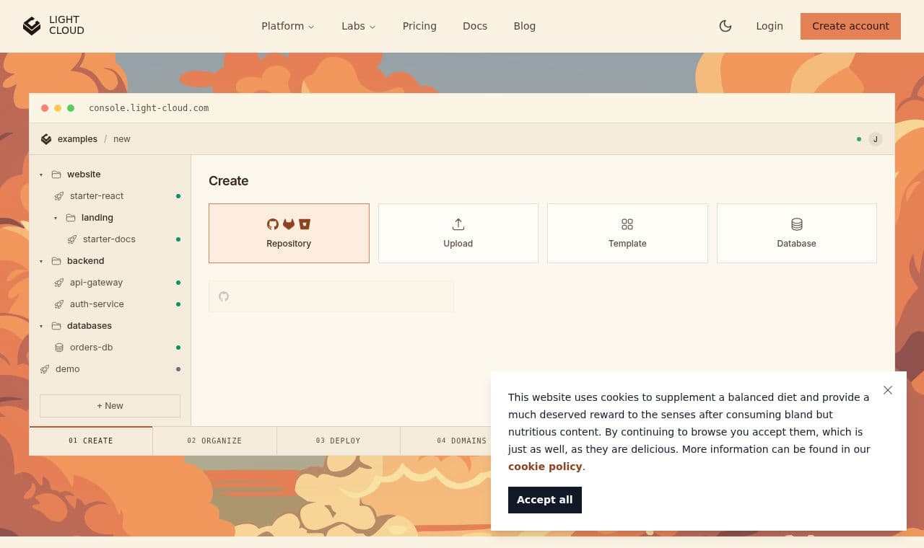Click the landing folder icon

pos(71,218)
